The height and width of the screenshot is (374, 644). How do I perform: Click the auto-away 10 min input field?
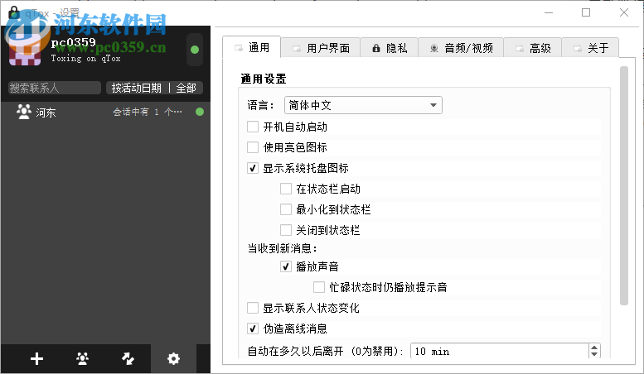click(x=499, y=351)
